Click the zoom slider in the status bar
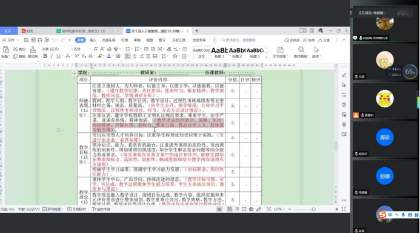Image resolution: width=420 pixels, height=233 pixels. tap(313, 209)
